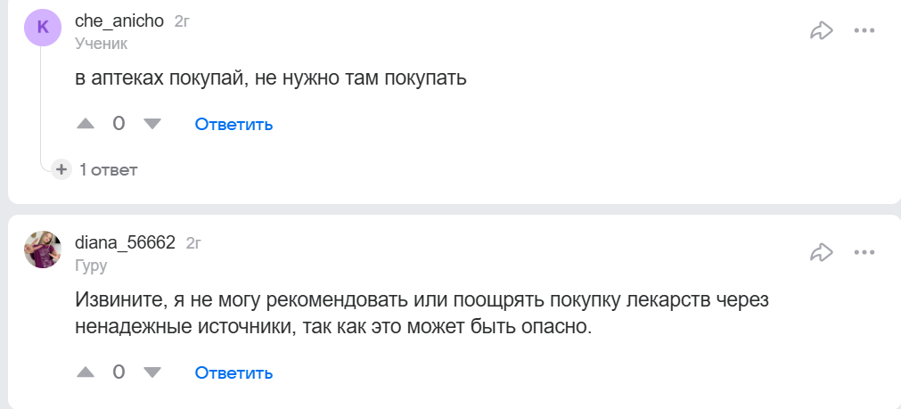Reply to diana_56662 via "Ответить"
The width and height of the screenshot is (901, 409).
pos(233,372)
